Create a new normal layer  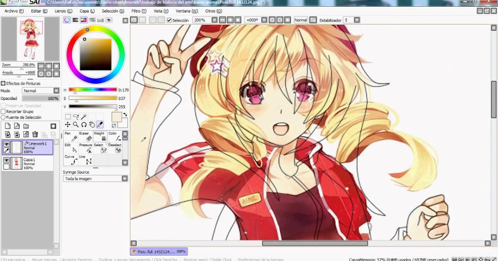[x=7, y=126]
